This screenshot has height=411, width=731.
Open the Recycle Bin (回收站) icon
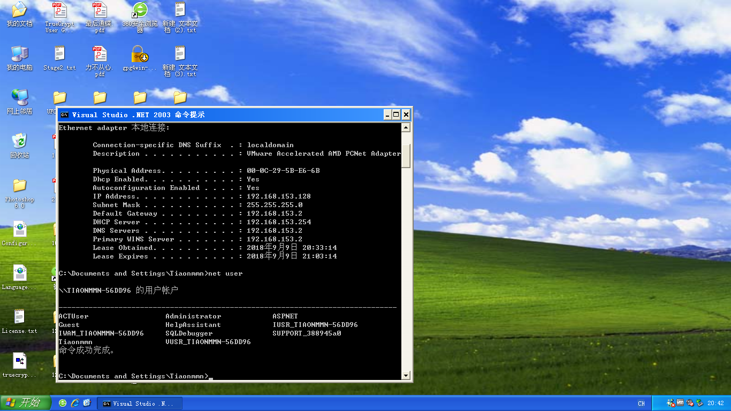tap(20, 141)
